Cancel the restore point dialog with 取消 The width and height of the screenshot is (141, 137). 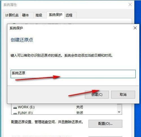[123, 94]
